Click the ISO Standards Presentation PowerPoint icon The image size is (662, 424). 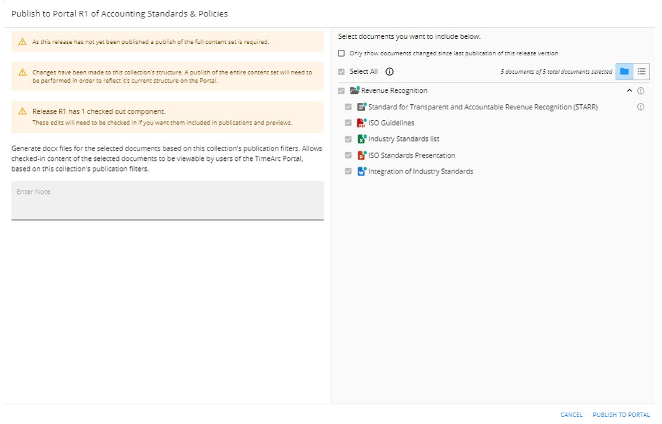point(362,155)
